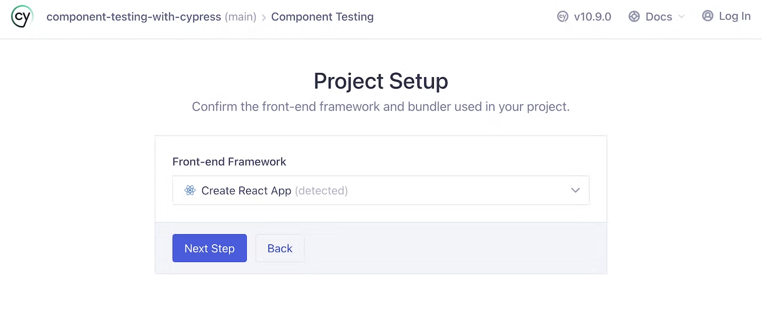The width and height of the screenshot is (762, 312).
Task: Click the Cypress version badge icon
Action: click(x=563, y=16)
